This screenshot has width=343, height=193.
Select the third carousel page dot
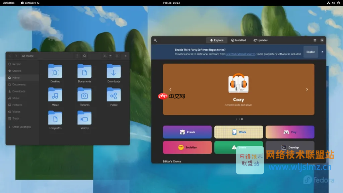[x=242, y=119]
